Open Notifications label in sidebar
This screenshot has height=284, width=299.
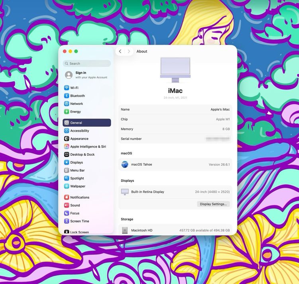click(80, 197)
